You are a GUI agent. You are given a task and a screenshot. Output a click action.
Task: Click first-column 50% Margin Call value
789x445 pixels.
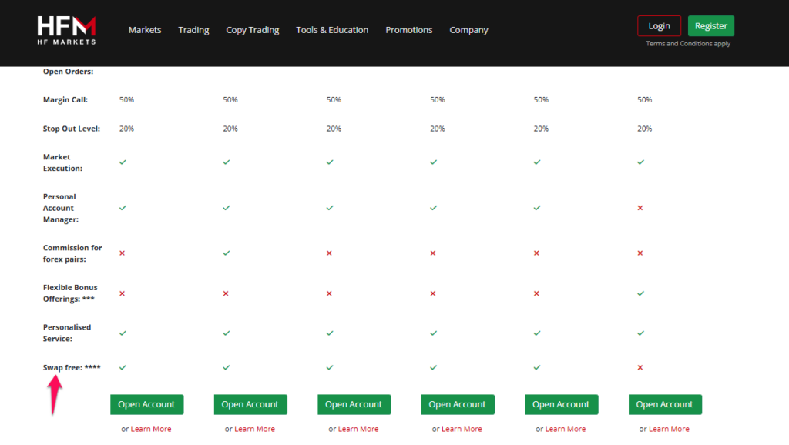[127, 99]
